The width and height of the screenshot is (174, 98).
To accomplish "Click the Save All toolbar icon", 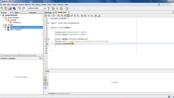I will [x=14, y=8].
